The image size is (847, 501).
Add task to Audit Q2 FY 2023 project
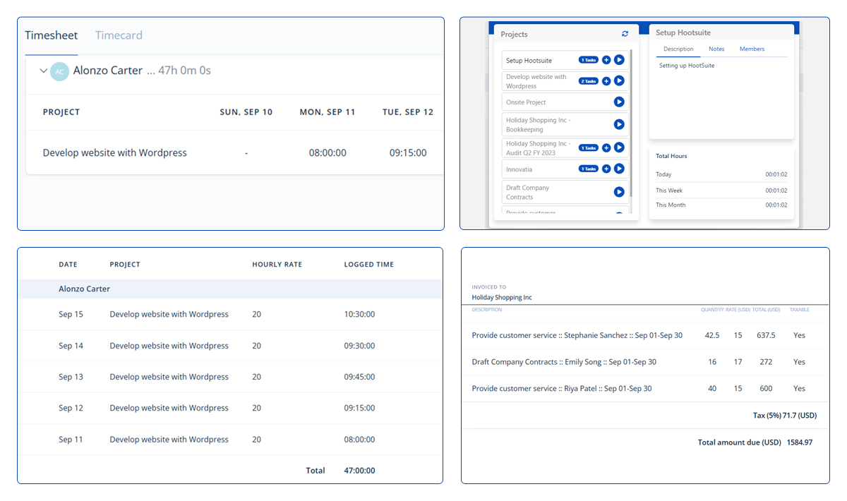pos(606,147)
